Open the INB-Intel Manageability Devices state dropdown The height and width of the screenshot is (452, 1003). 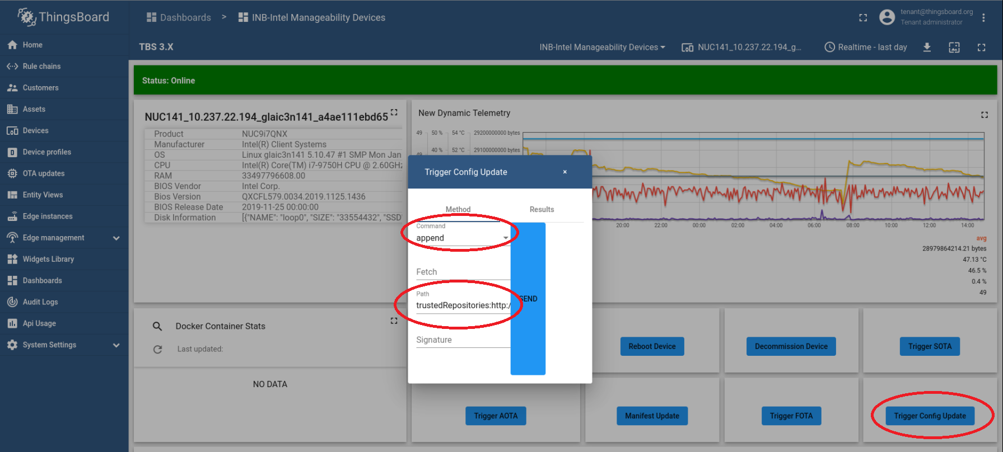[x=602, y=47]
